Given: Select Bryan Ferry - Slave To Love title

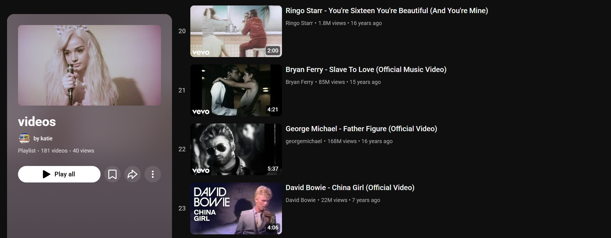Looking at the screenshot, I should point(366,70).
